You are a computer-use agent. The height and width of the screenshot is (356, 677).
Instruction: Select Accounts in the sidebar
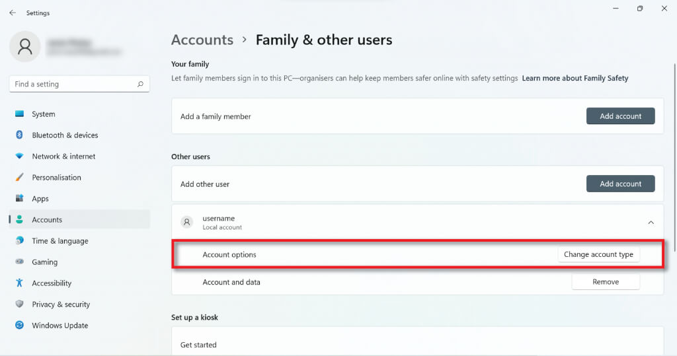pyautogui.click(x=47, y=220)
